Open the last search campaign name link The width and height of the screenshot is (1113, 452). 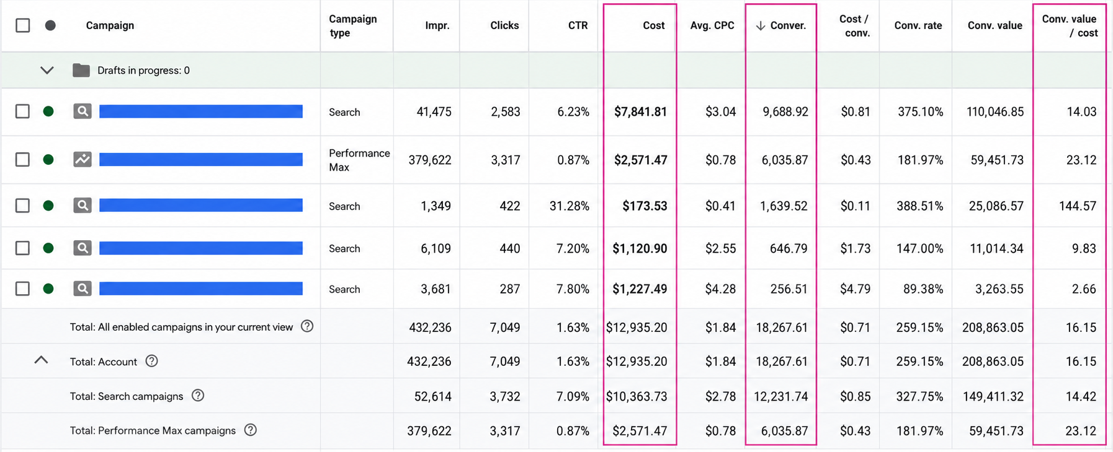[201, 289]
